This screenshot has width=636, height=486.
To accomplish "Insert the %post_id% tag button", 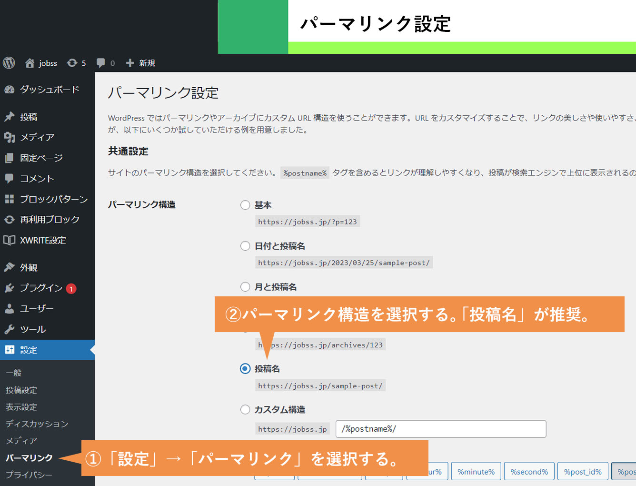I will coord(583,472).
